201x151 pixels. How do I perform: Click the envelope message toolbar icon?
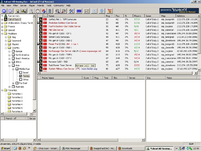86,11
